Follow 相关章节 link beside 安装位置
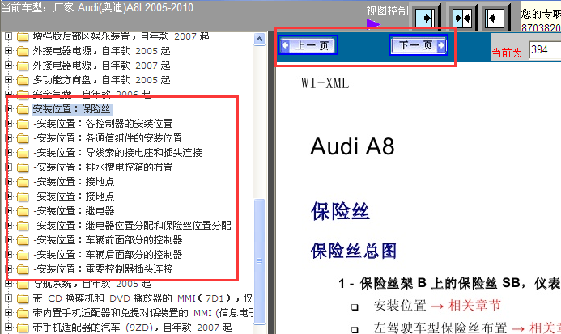Image resolution: width=561 pixels, height=334 pixels. pyautogui.click(x=474, y=306)
